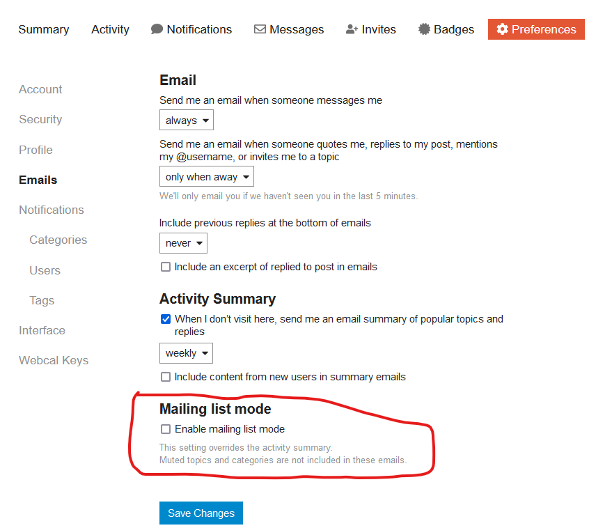Image resolution: width=596 pixels, height=528 pixels.
Task: Open the 'always' message email dropdown
Action: coord(187,121)
